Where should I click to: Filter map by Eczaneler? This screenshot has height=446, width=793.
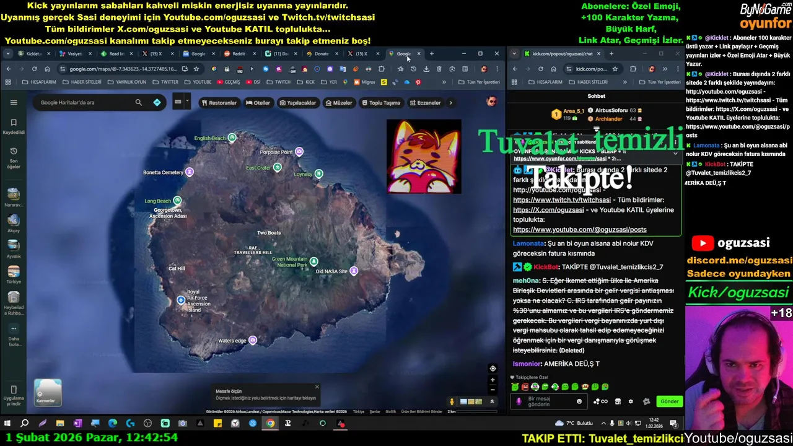tap(424, 103)
